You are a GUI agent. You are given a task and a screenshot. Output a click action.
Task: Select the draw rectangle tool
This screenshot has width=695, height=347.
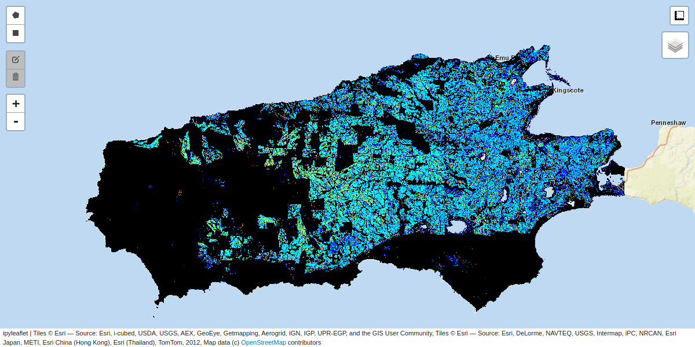point(16,34)
